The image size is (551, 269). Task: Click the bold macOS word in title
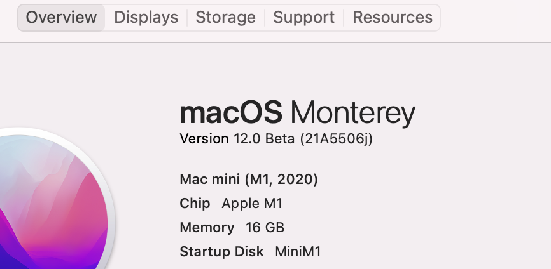click(230, 113)
